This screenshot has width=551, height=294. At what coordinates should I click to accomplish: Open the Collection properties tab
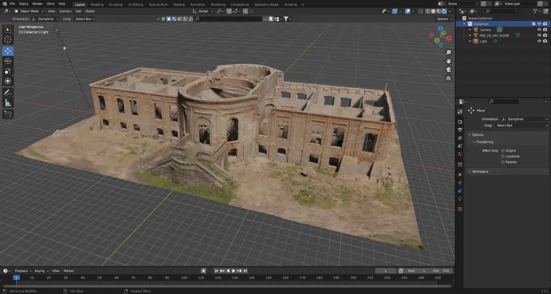coord(460,164)
